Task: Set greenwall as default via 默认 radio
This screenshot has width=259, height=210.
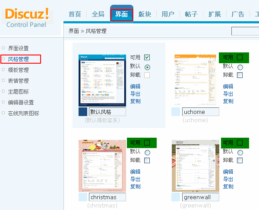Action: pyautogui.click(x=240, y=152)
